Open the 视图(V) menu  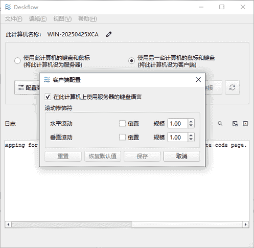pyautogui.click(x=62, y=18)
